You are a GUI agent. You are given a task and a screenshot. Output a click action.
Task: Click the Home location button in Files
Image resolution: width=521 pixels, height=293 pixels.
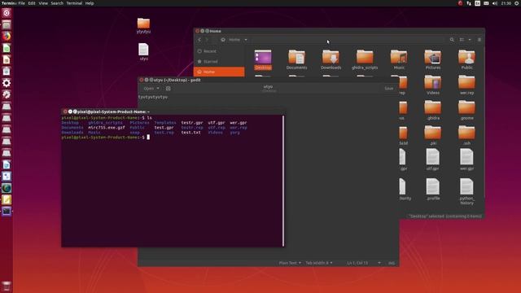tap(231, 40)
